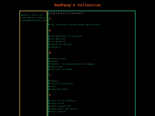Expand the Be More Chill entry

point(57,59)
